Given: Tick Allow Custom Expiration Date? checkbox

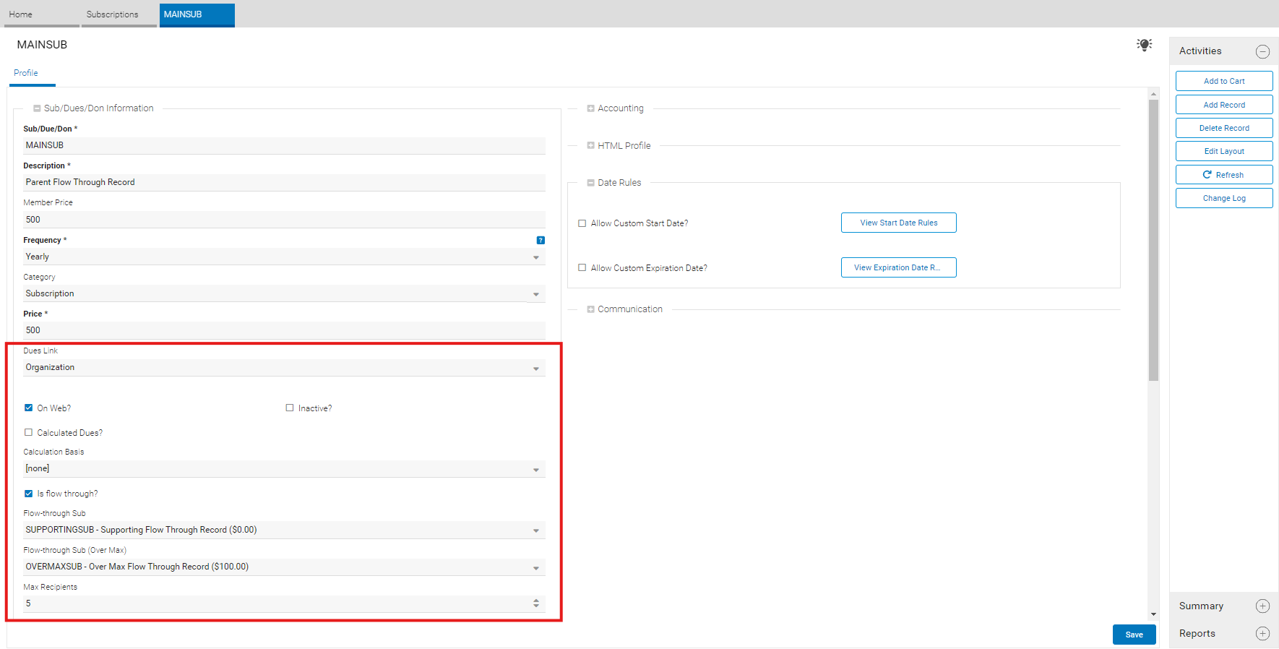Looking at the screenshot, I should pos(582,268).
